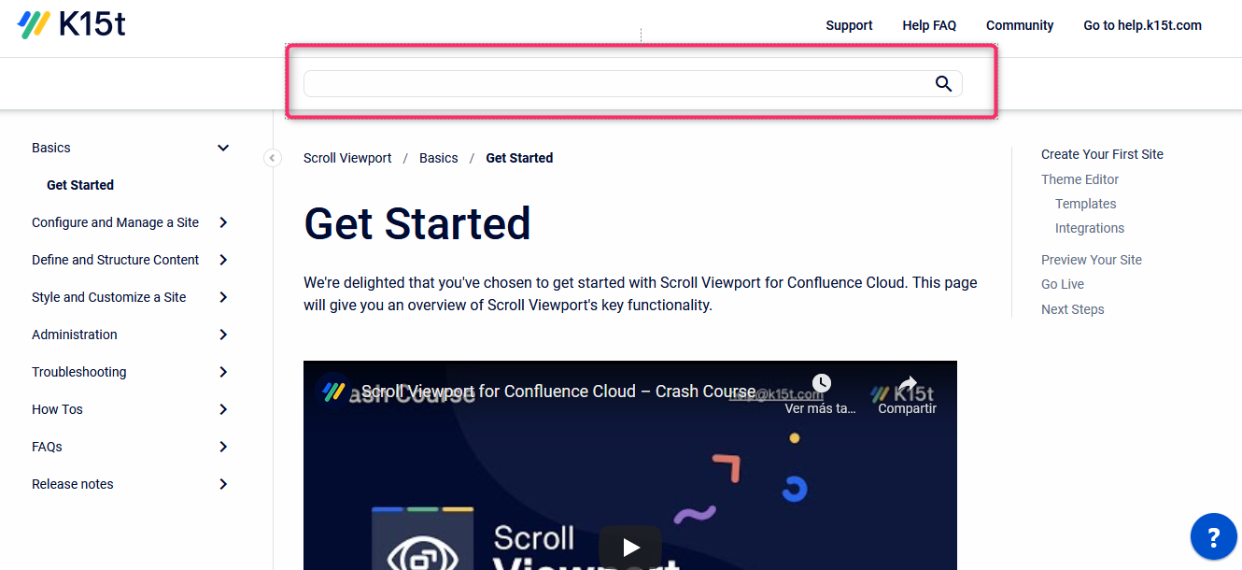Click the video channel avatar icon
The height and width of the screenshot is (570, 1242).
coord(331,392)
